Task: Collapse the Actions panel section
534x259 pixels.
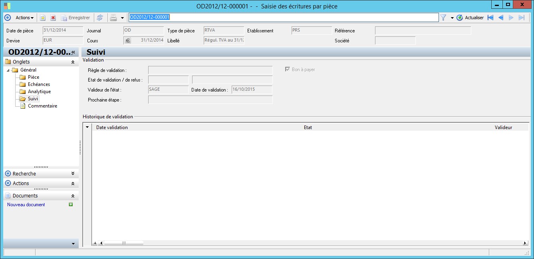Action: tap(73, 183)
